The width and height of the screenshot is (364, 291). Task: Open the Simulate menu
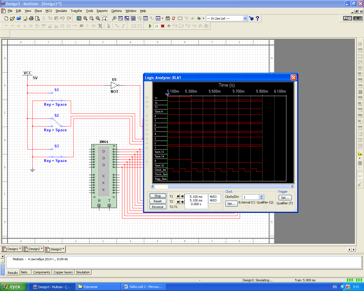click(x=61, y=11)
